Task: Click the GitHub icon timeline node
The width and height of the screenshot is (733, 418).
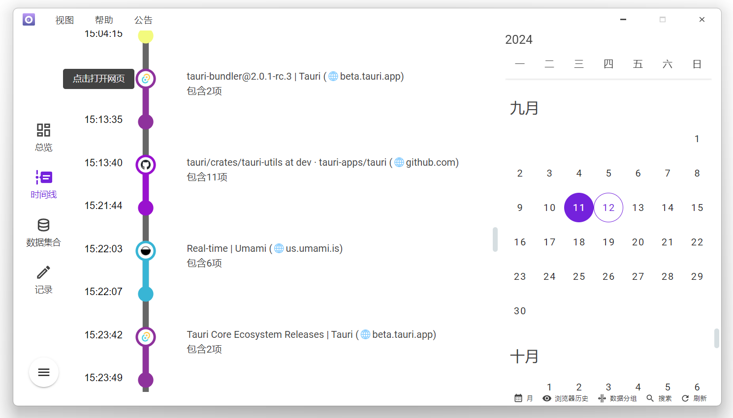Action: click(x=146, y=165)
